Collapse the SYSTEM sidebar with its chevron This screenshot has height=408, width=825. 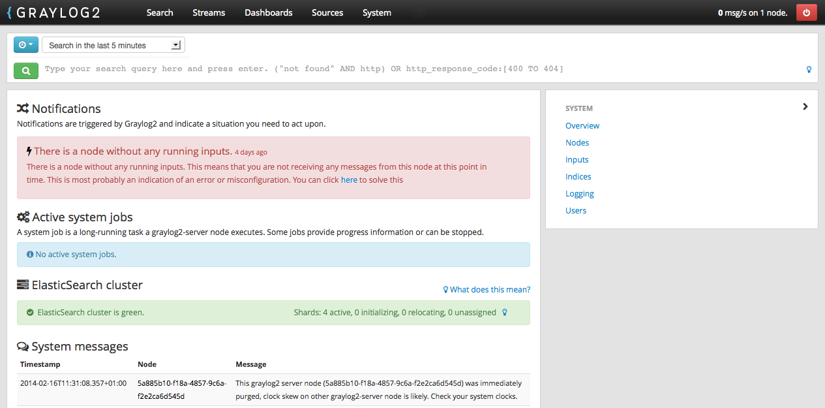pyautogui.click(x=805, y=106)
